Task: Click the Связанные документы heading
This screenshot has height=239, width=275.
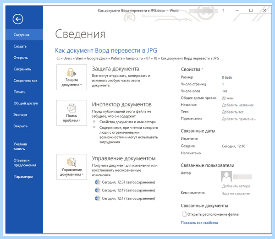Action: [x=204, y=206]
